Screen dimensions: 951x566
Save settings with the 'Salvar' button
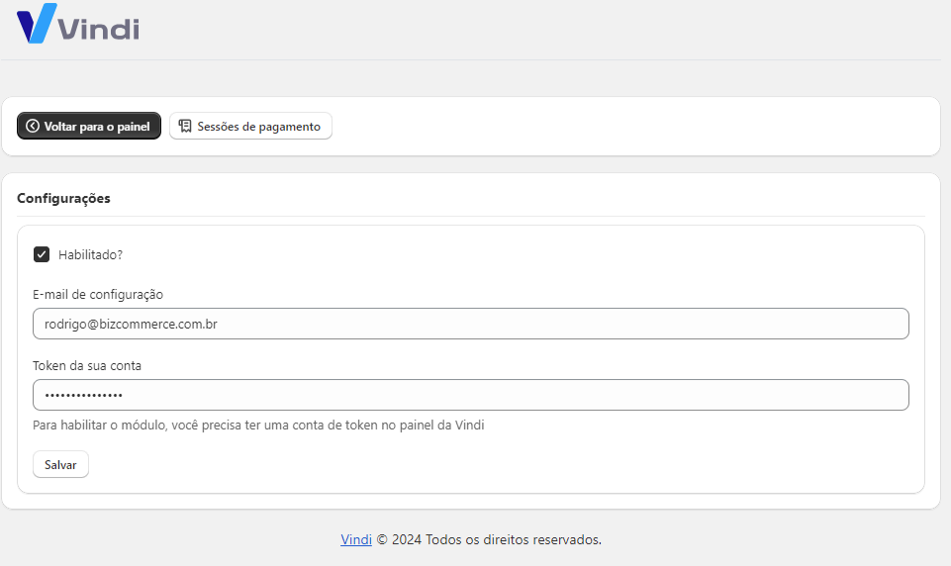pos(60,465)
